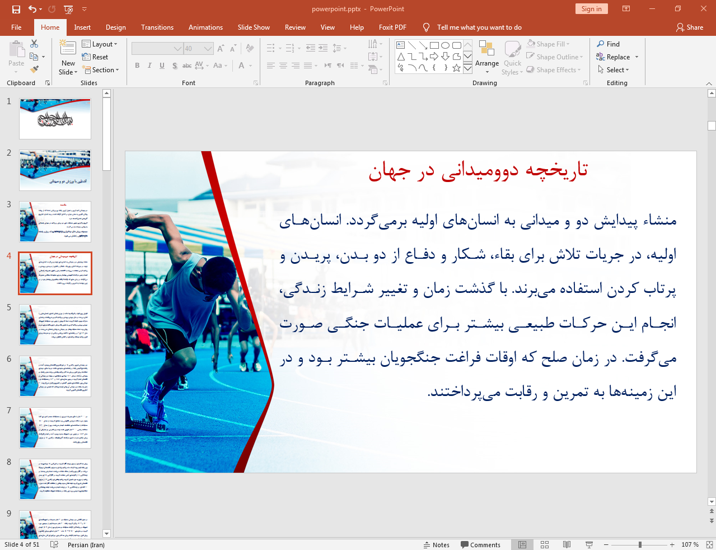Click the Find magnifier icon
The image size is (716, 550).
(x=601, y=44)
